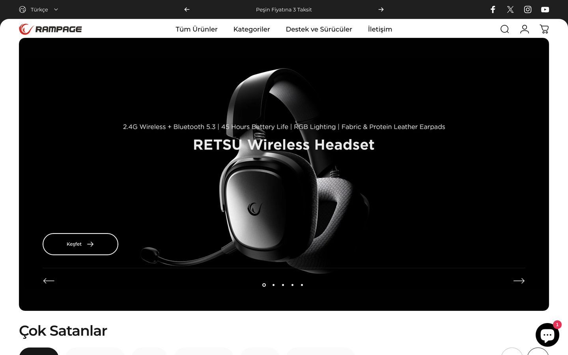
Task: Advance hero slider with right arrow
Action: [519, 281]
